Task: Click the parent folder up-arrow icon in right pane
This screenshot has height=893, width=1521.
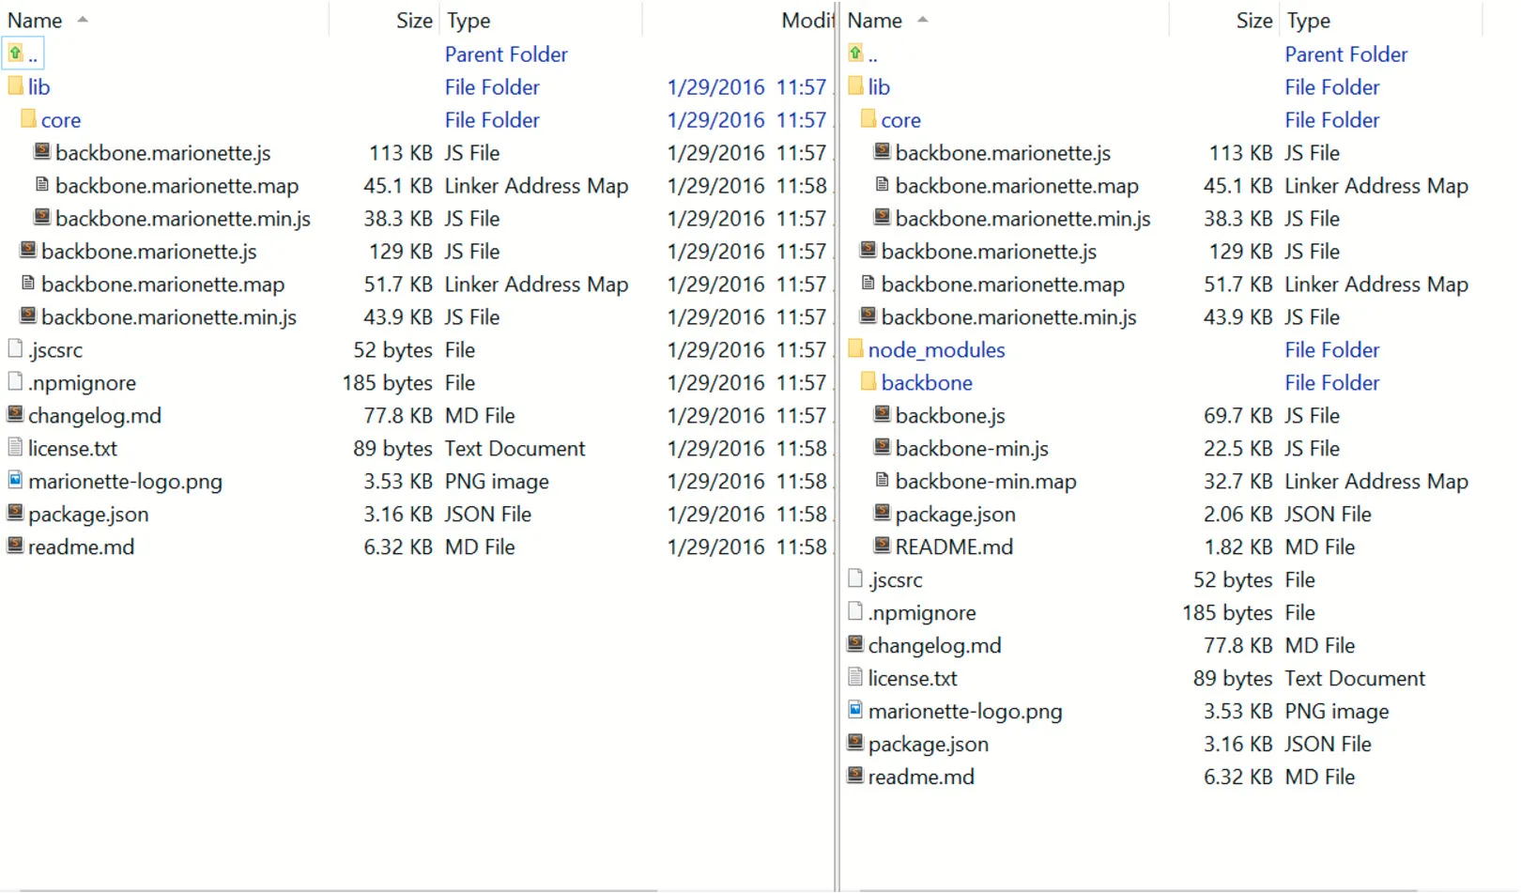Action: 855,54
